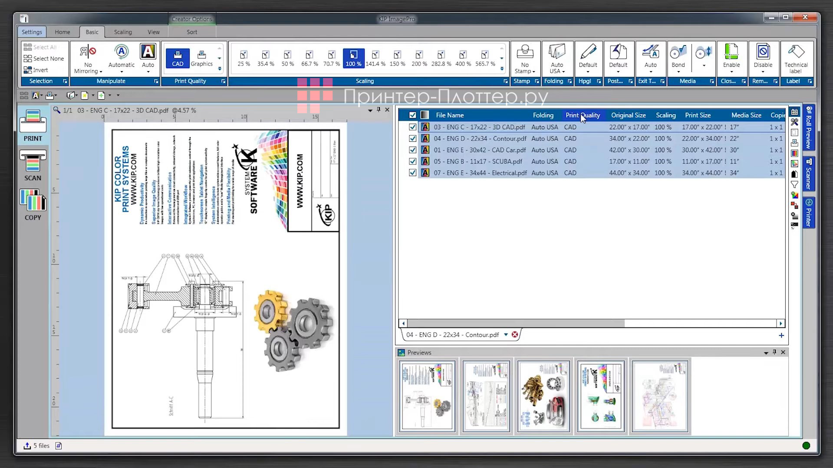Toggle checkbox for 05 - ENG B SCUBA.pdf
The width and height of the screenshot is (833, 468).
412,161
